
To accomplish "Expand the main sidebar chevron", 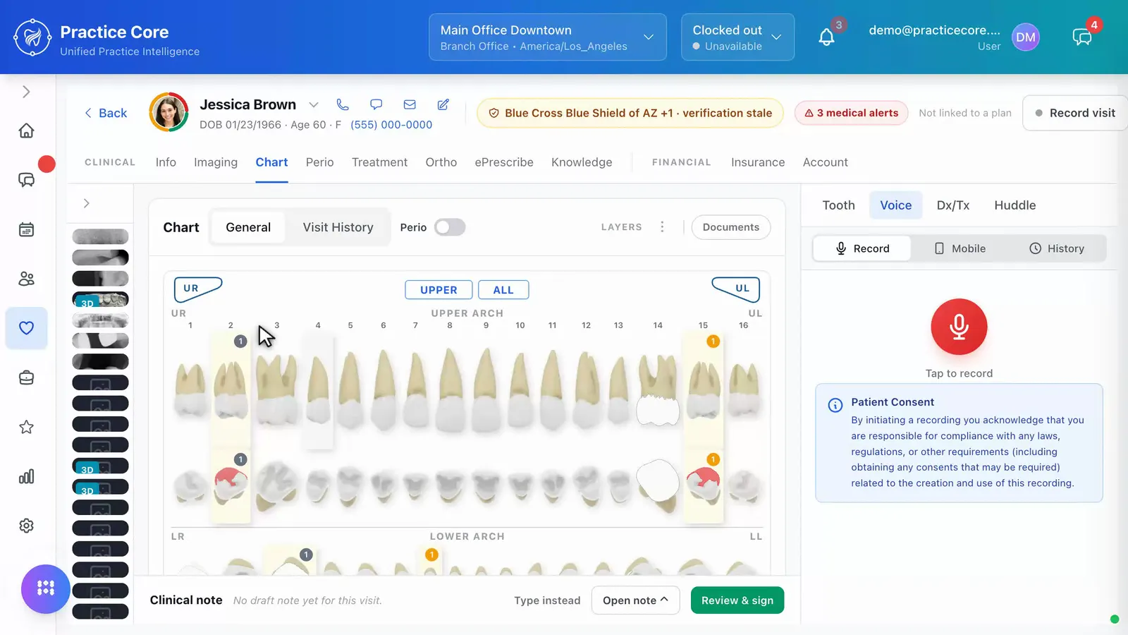I will click(26, 92).
